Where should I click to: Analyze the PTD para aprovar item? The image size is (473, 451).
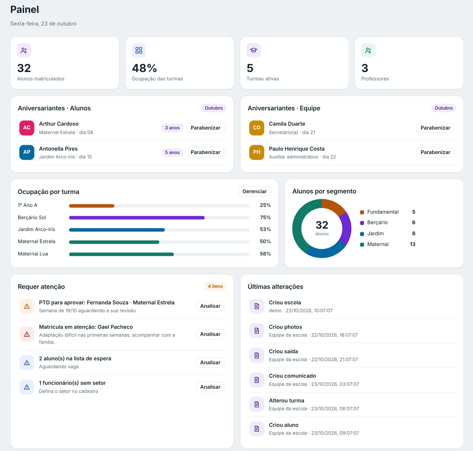pos(210,306)
